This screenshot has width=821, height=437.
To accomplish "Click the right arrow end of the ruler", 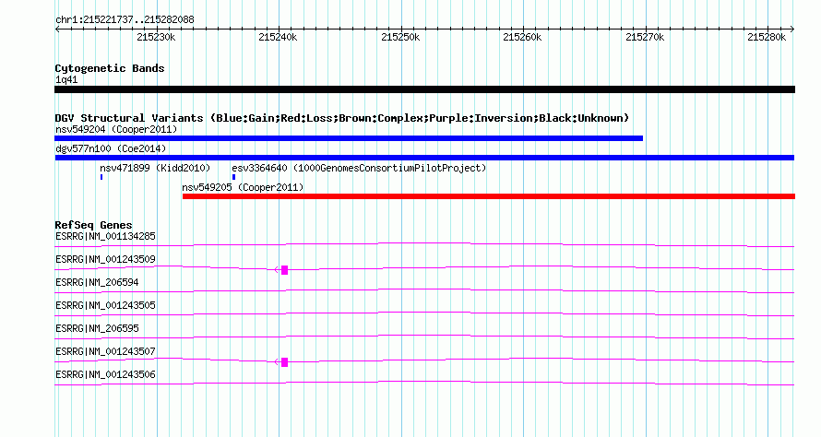I will point(792,30).
